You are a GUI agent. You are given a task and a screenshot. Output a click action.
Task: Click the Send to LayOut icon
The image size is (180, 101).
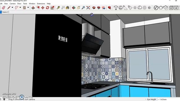click(103, 8)
